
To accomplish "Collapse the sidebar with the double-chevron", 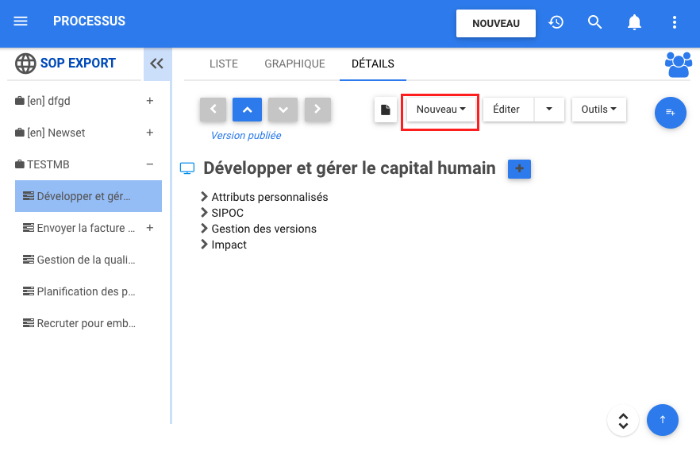I will point(156,64).
